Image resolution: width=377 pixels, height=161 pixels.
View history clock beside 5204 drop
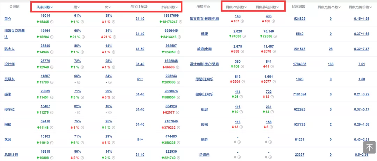pos(243,81)
